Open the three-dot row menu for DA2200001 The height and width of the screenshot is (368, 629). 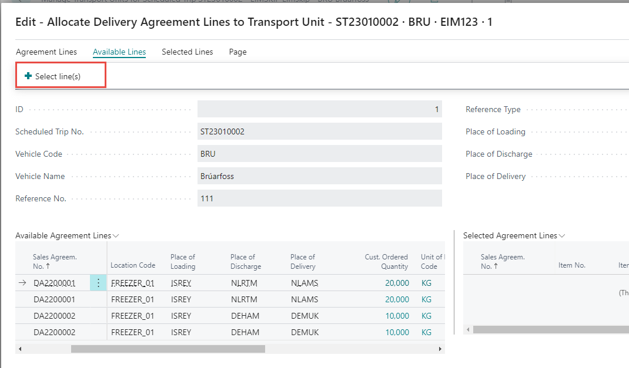coord(98,283)
